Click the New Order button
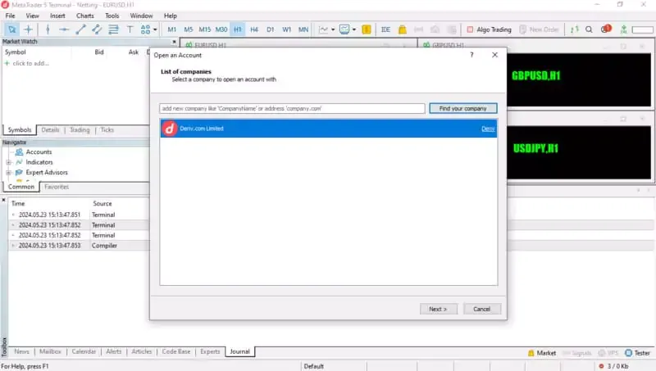Image resolution: width=656 pixels, height=371 pixels. click(540, 29)
